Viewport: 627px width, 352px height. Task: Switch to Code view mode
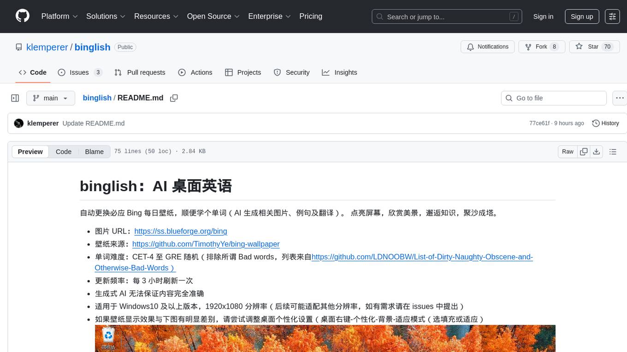click(x=64, y=152)
